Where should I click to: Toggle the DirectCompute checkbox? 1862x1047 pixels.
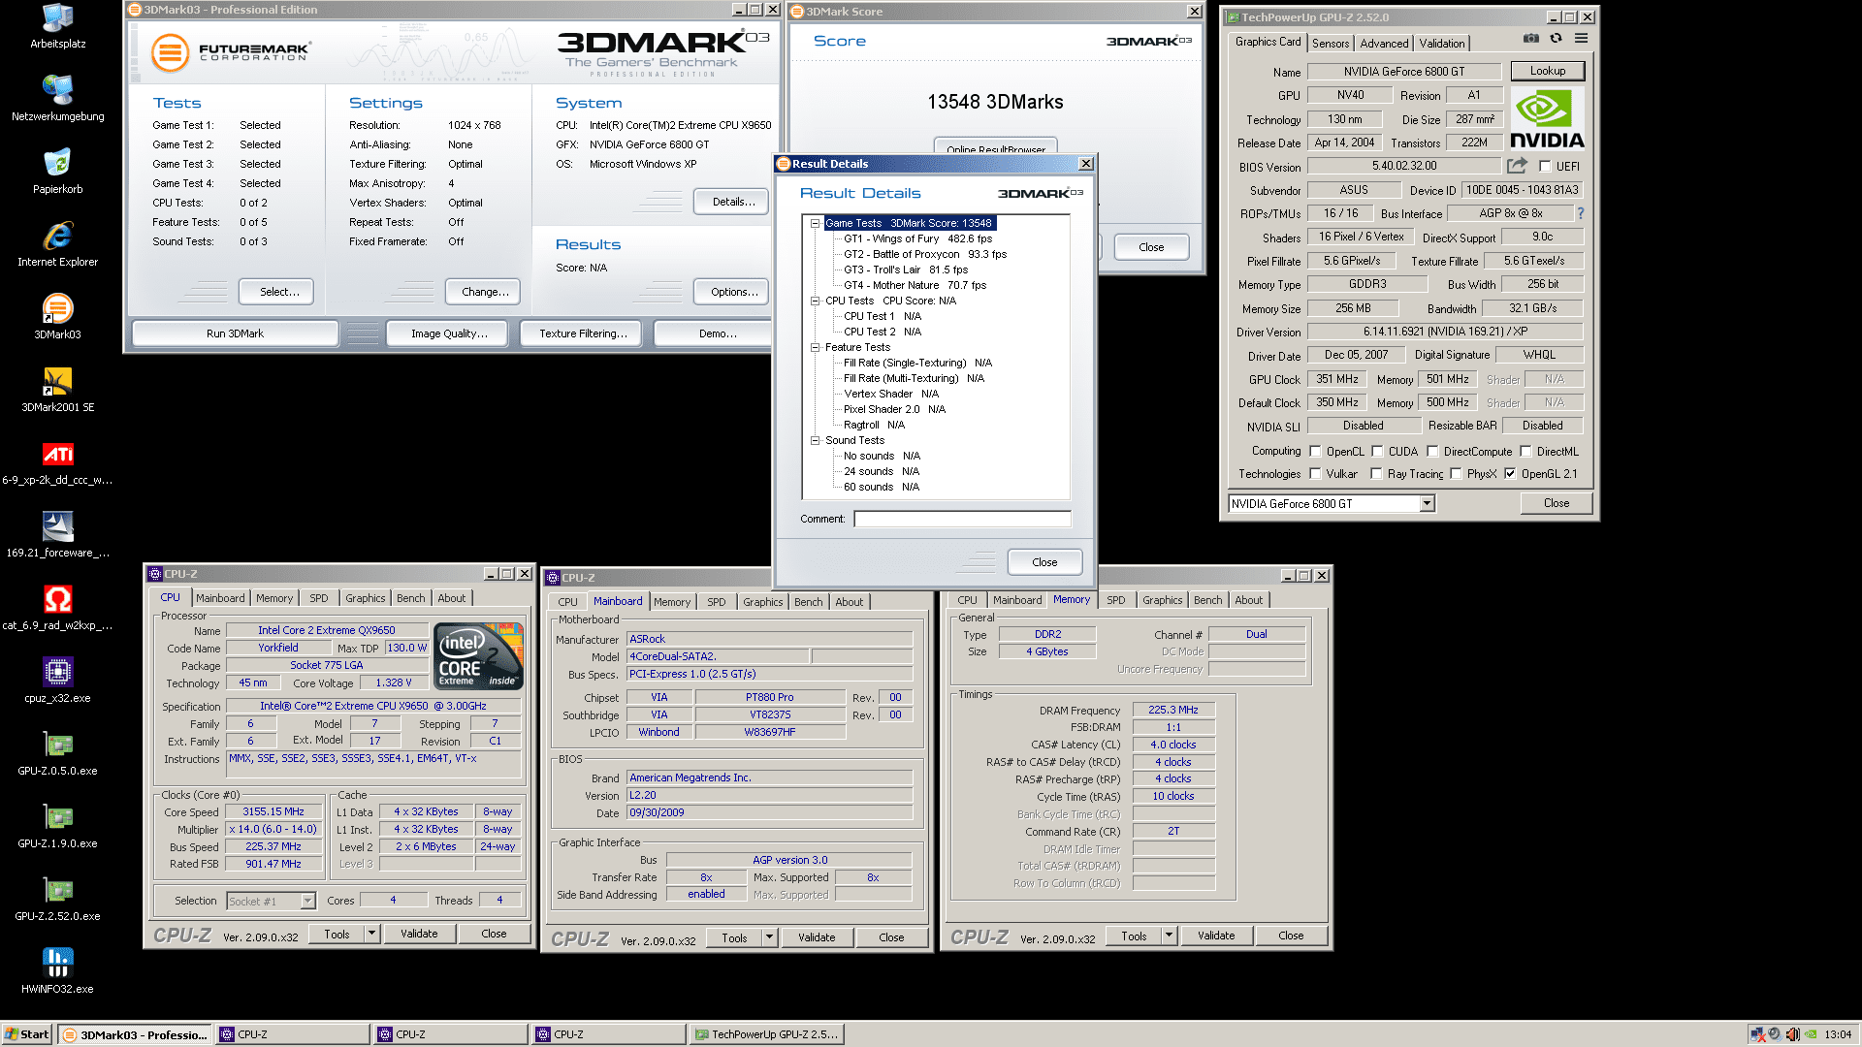[1432, 451]
